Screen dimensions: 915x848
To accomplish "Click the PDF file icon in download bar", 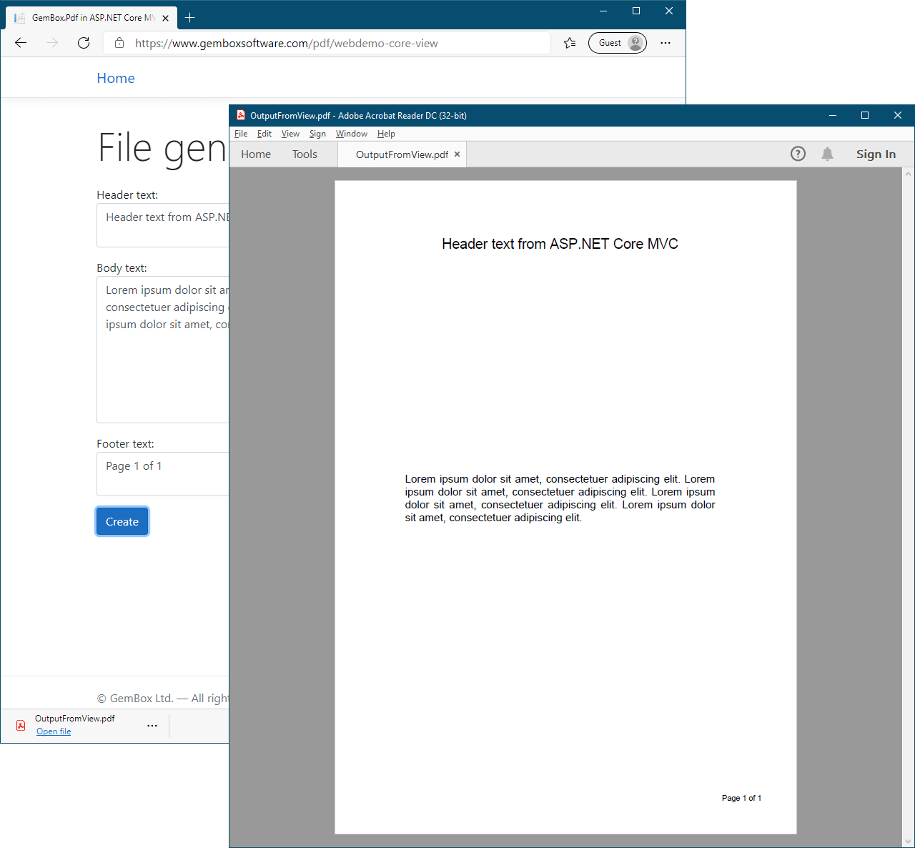I will point(19,725).
